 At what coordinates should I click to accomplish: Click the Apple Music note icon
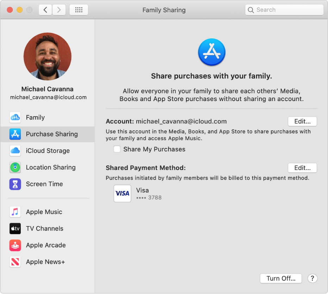coord(15,212)
